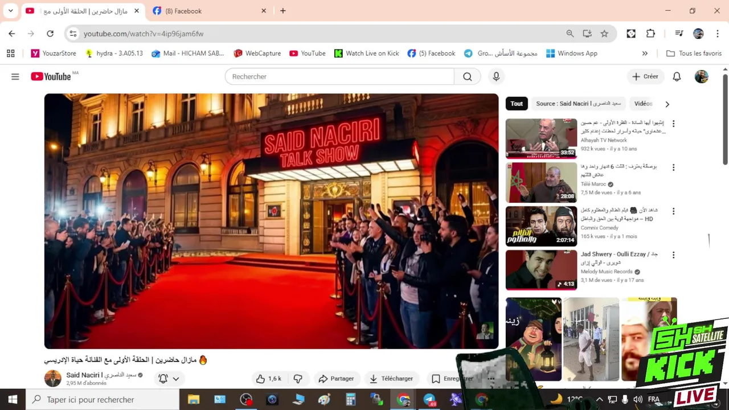Open the tab search dropdown arrow
Viewport: 729px width, 410px height.
click(x=10, y=11)
